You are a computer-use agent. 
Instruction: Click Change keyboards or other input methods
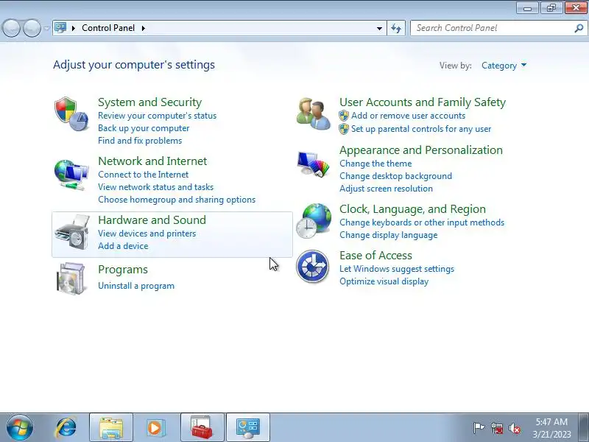pos(422,222)
